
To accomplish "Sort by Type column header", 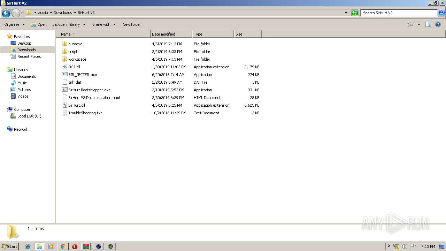I will point(213,34).
